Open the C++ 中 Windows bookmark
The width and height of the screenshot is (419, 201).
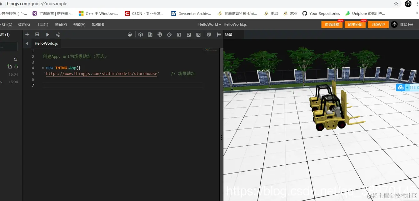click(x=98, y=13)
